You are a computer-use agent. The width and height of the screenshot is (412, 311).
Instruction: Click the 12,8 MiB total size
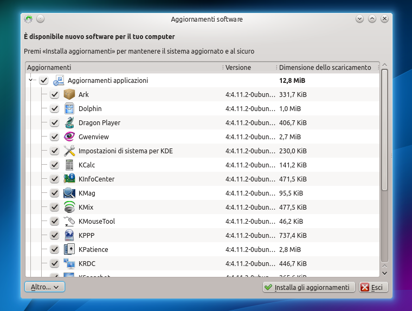click(292, 80)
